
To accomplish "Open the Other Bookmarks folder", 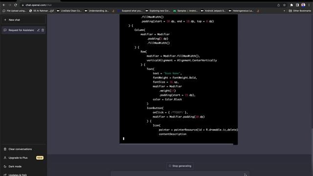I will (300, 11).
